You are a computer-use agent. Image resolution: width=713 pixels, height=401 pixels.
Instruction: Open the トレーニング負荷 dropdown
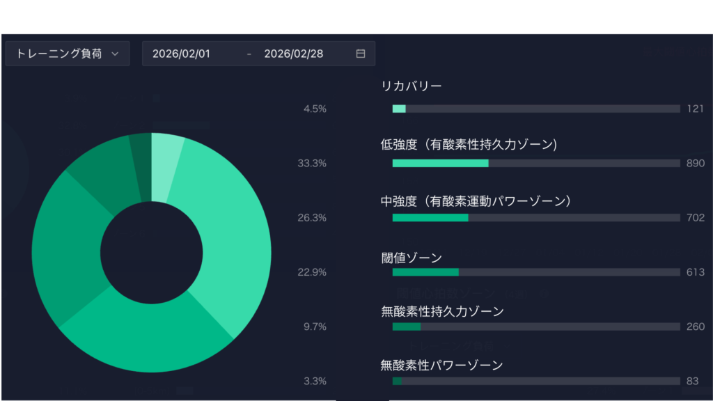[x=67, y=54]
